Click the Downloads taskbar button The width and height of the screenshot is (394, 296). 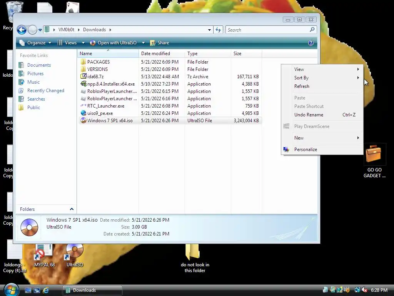tap(92, 290)
